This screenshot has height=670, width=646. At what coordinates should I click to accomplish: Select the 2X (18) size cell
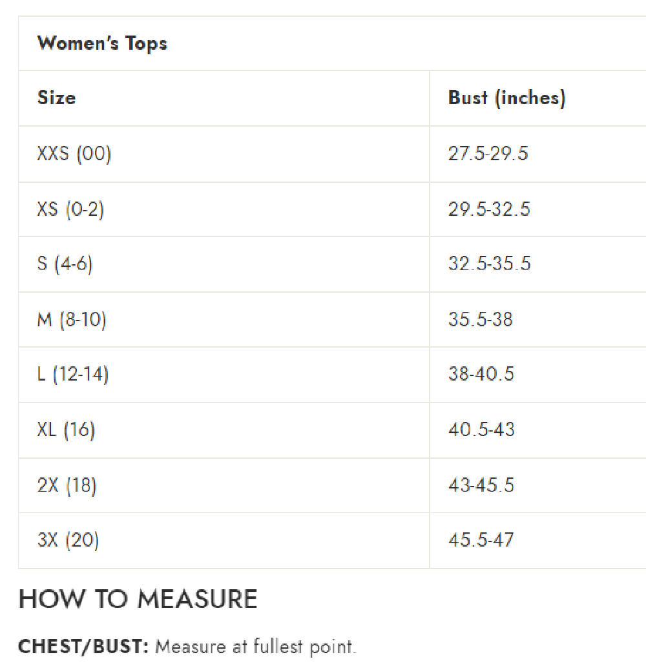tap(67, 485)
